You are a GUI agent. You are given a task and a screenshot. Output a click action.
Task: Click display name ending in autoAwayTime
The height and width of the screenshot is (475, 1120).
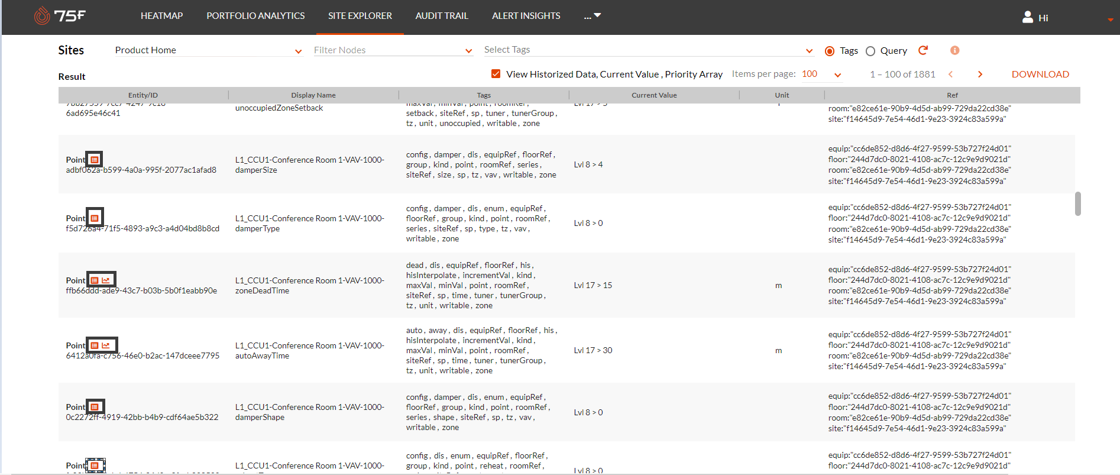coord(310,351)
